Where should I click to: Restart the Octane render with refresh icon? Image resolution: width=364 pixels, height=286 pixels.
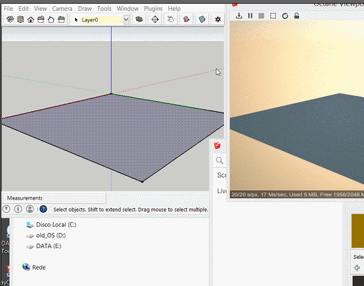(x=285, y=16)
